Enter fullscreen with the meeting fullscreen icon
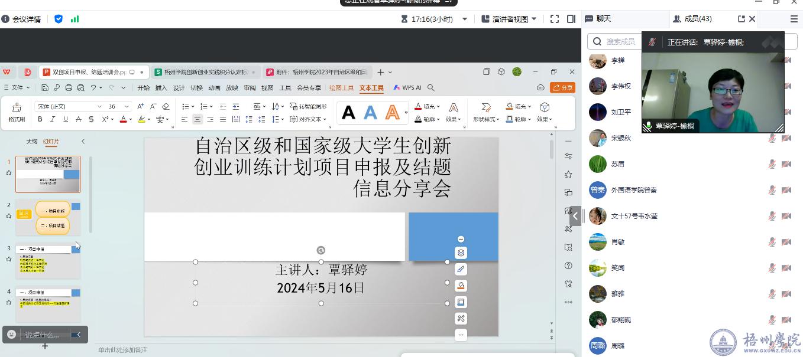Image resolution: width=803 pixels, height=357 pixels. [x=554, y=19]
